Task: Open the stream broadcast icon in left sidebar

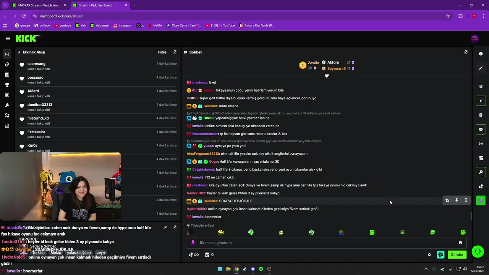Action: tap(7, 54)
